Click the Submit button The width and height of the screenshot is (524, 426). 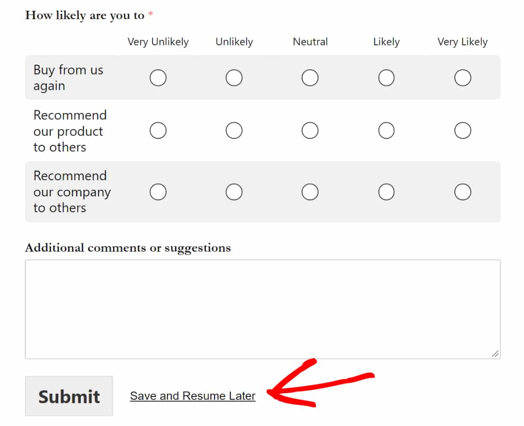point(69,396)
